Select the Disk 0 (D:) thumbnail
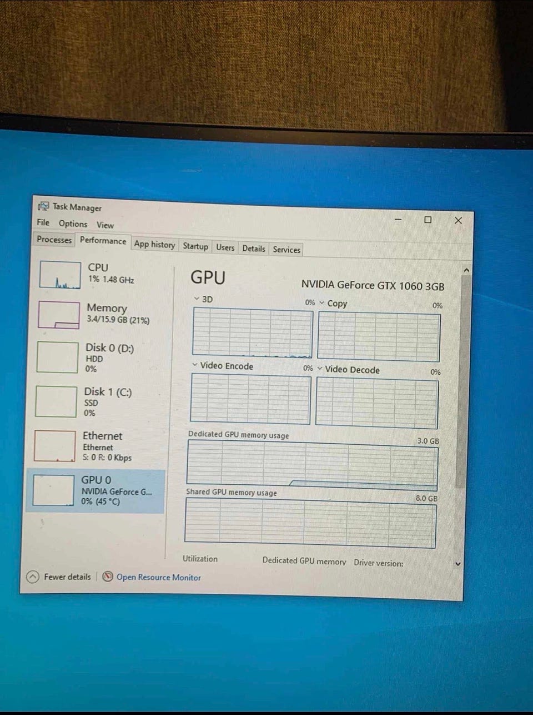Viewport: 533px width, 715px height. coord(57,357)
